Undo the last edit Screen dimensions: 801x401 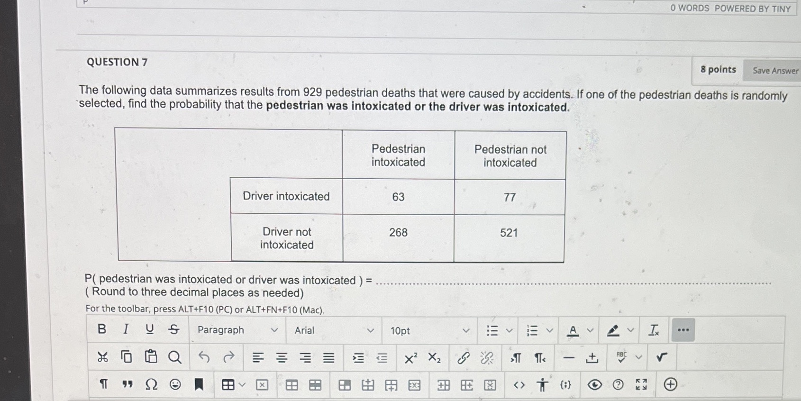tap(204, 357)
